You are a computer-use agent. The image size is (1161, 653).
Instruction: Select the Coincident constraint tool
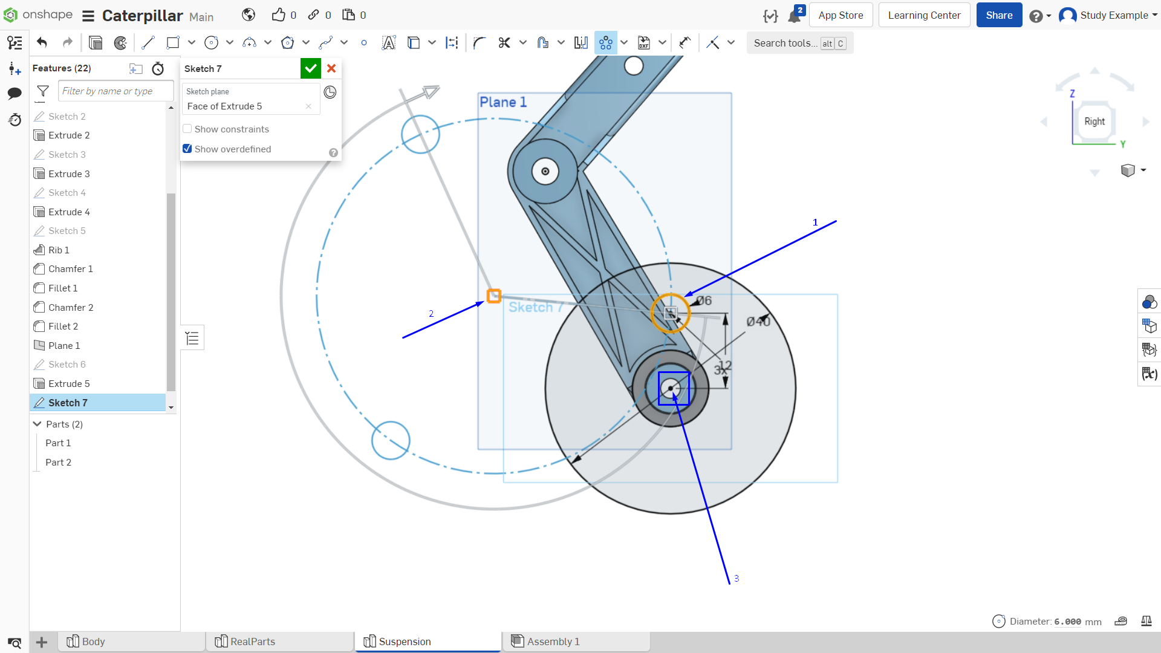pos(713,43)
